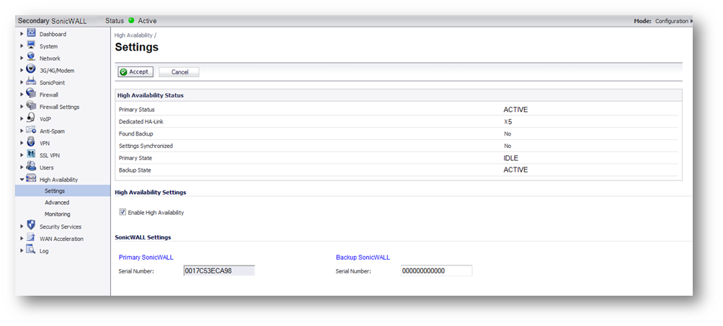Image resolution: width=723 pixels, height=326 pixels.
Task: Toggle the Enable High Availability checkbox
Action: click(122, 213)
